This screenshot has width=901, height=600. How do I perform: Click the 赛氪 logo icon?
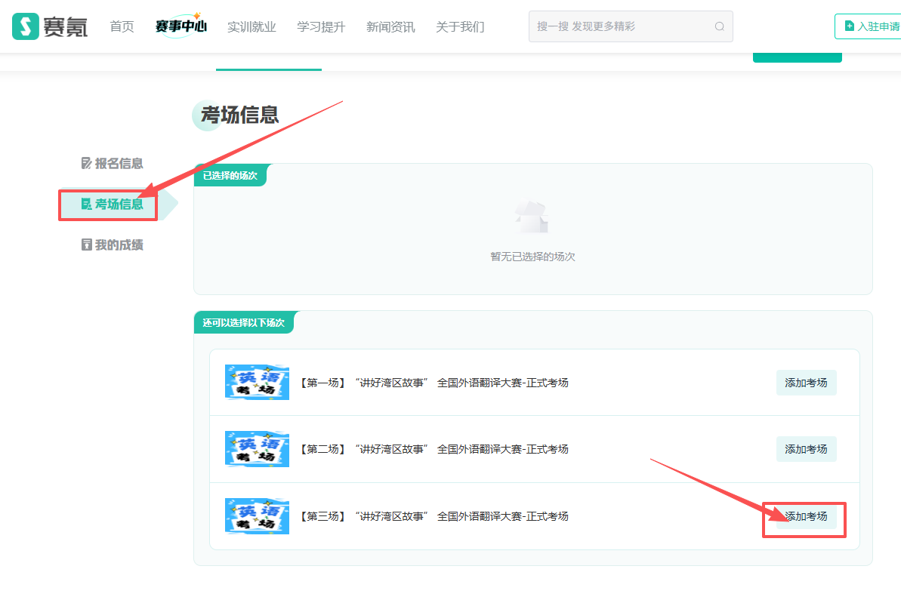[x=25, y=26]
